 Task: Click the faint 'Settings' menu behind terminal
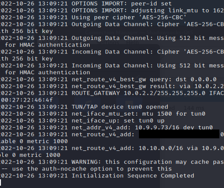pyautogui.click(x=108, y=42)
